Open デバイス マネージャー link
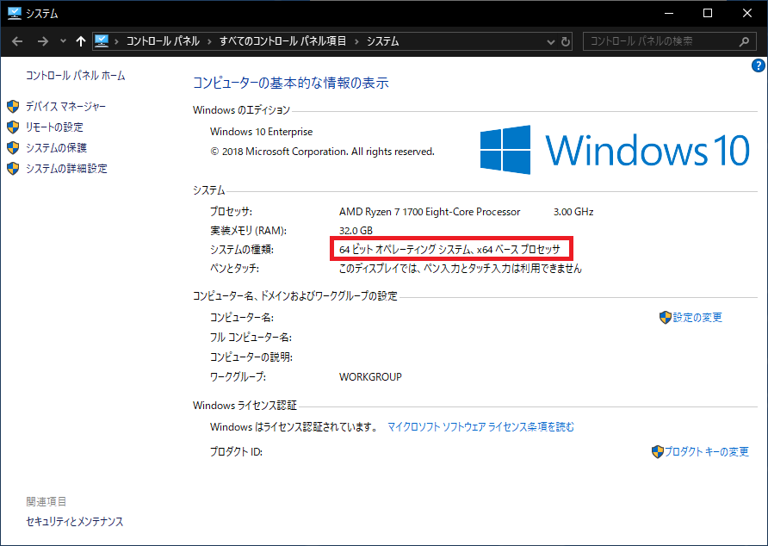 [65, 106]
